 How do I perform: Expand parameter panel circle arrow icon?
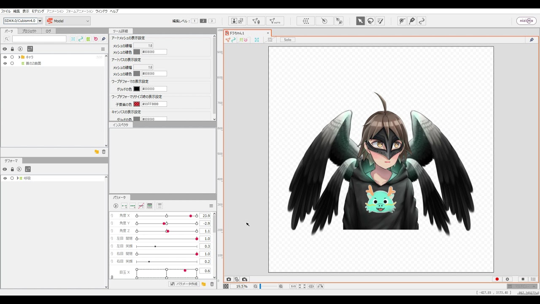(116, 206)
